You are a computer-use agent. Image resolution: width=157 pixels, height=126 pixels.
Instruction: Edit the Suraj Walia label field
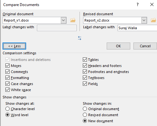click(137, 28)
